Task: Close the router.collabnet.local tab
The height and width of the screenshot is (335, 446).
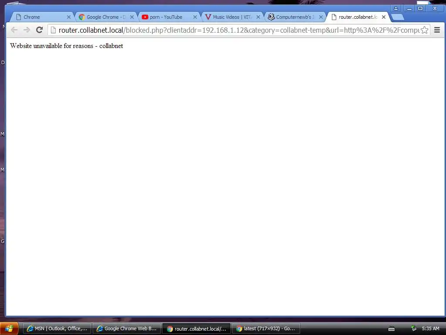Action: coord(384,17)
